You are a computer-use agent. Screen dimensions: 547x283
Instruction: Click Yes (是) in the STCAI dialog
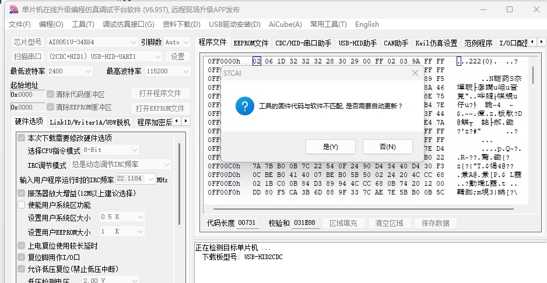331,147
